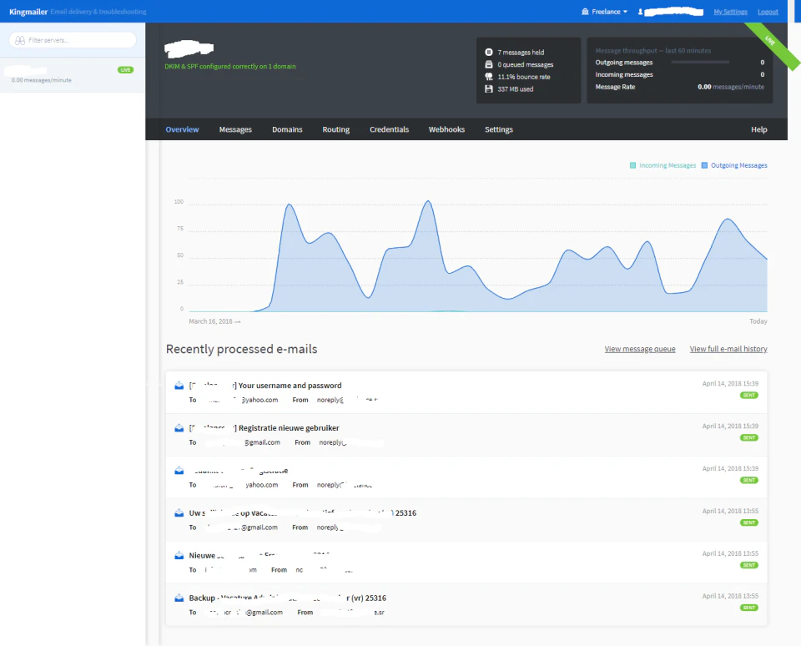Viewport: 801px width, 646px height.
Task: Click the Kingmailer logo
Action: coord(30,11)
